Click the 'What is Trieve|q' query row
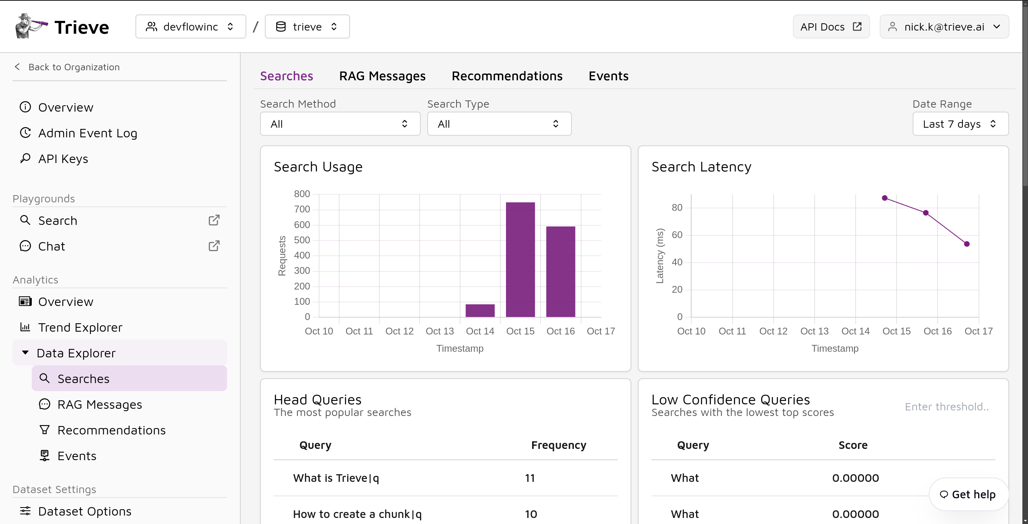This screenshot has height=524, width=1028. [445, 478]
